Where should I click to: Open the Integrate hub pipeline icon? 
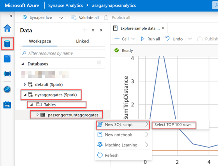click(7, 74)
